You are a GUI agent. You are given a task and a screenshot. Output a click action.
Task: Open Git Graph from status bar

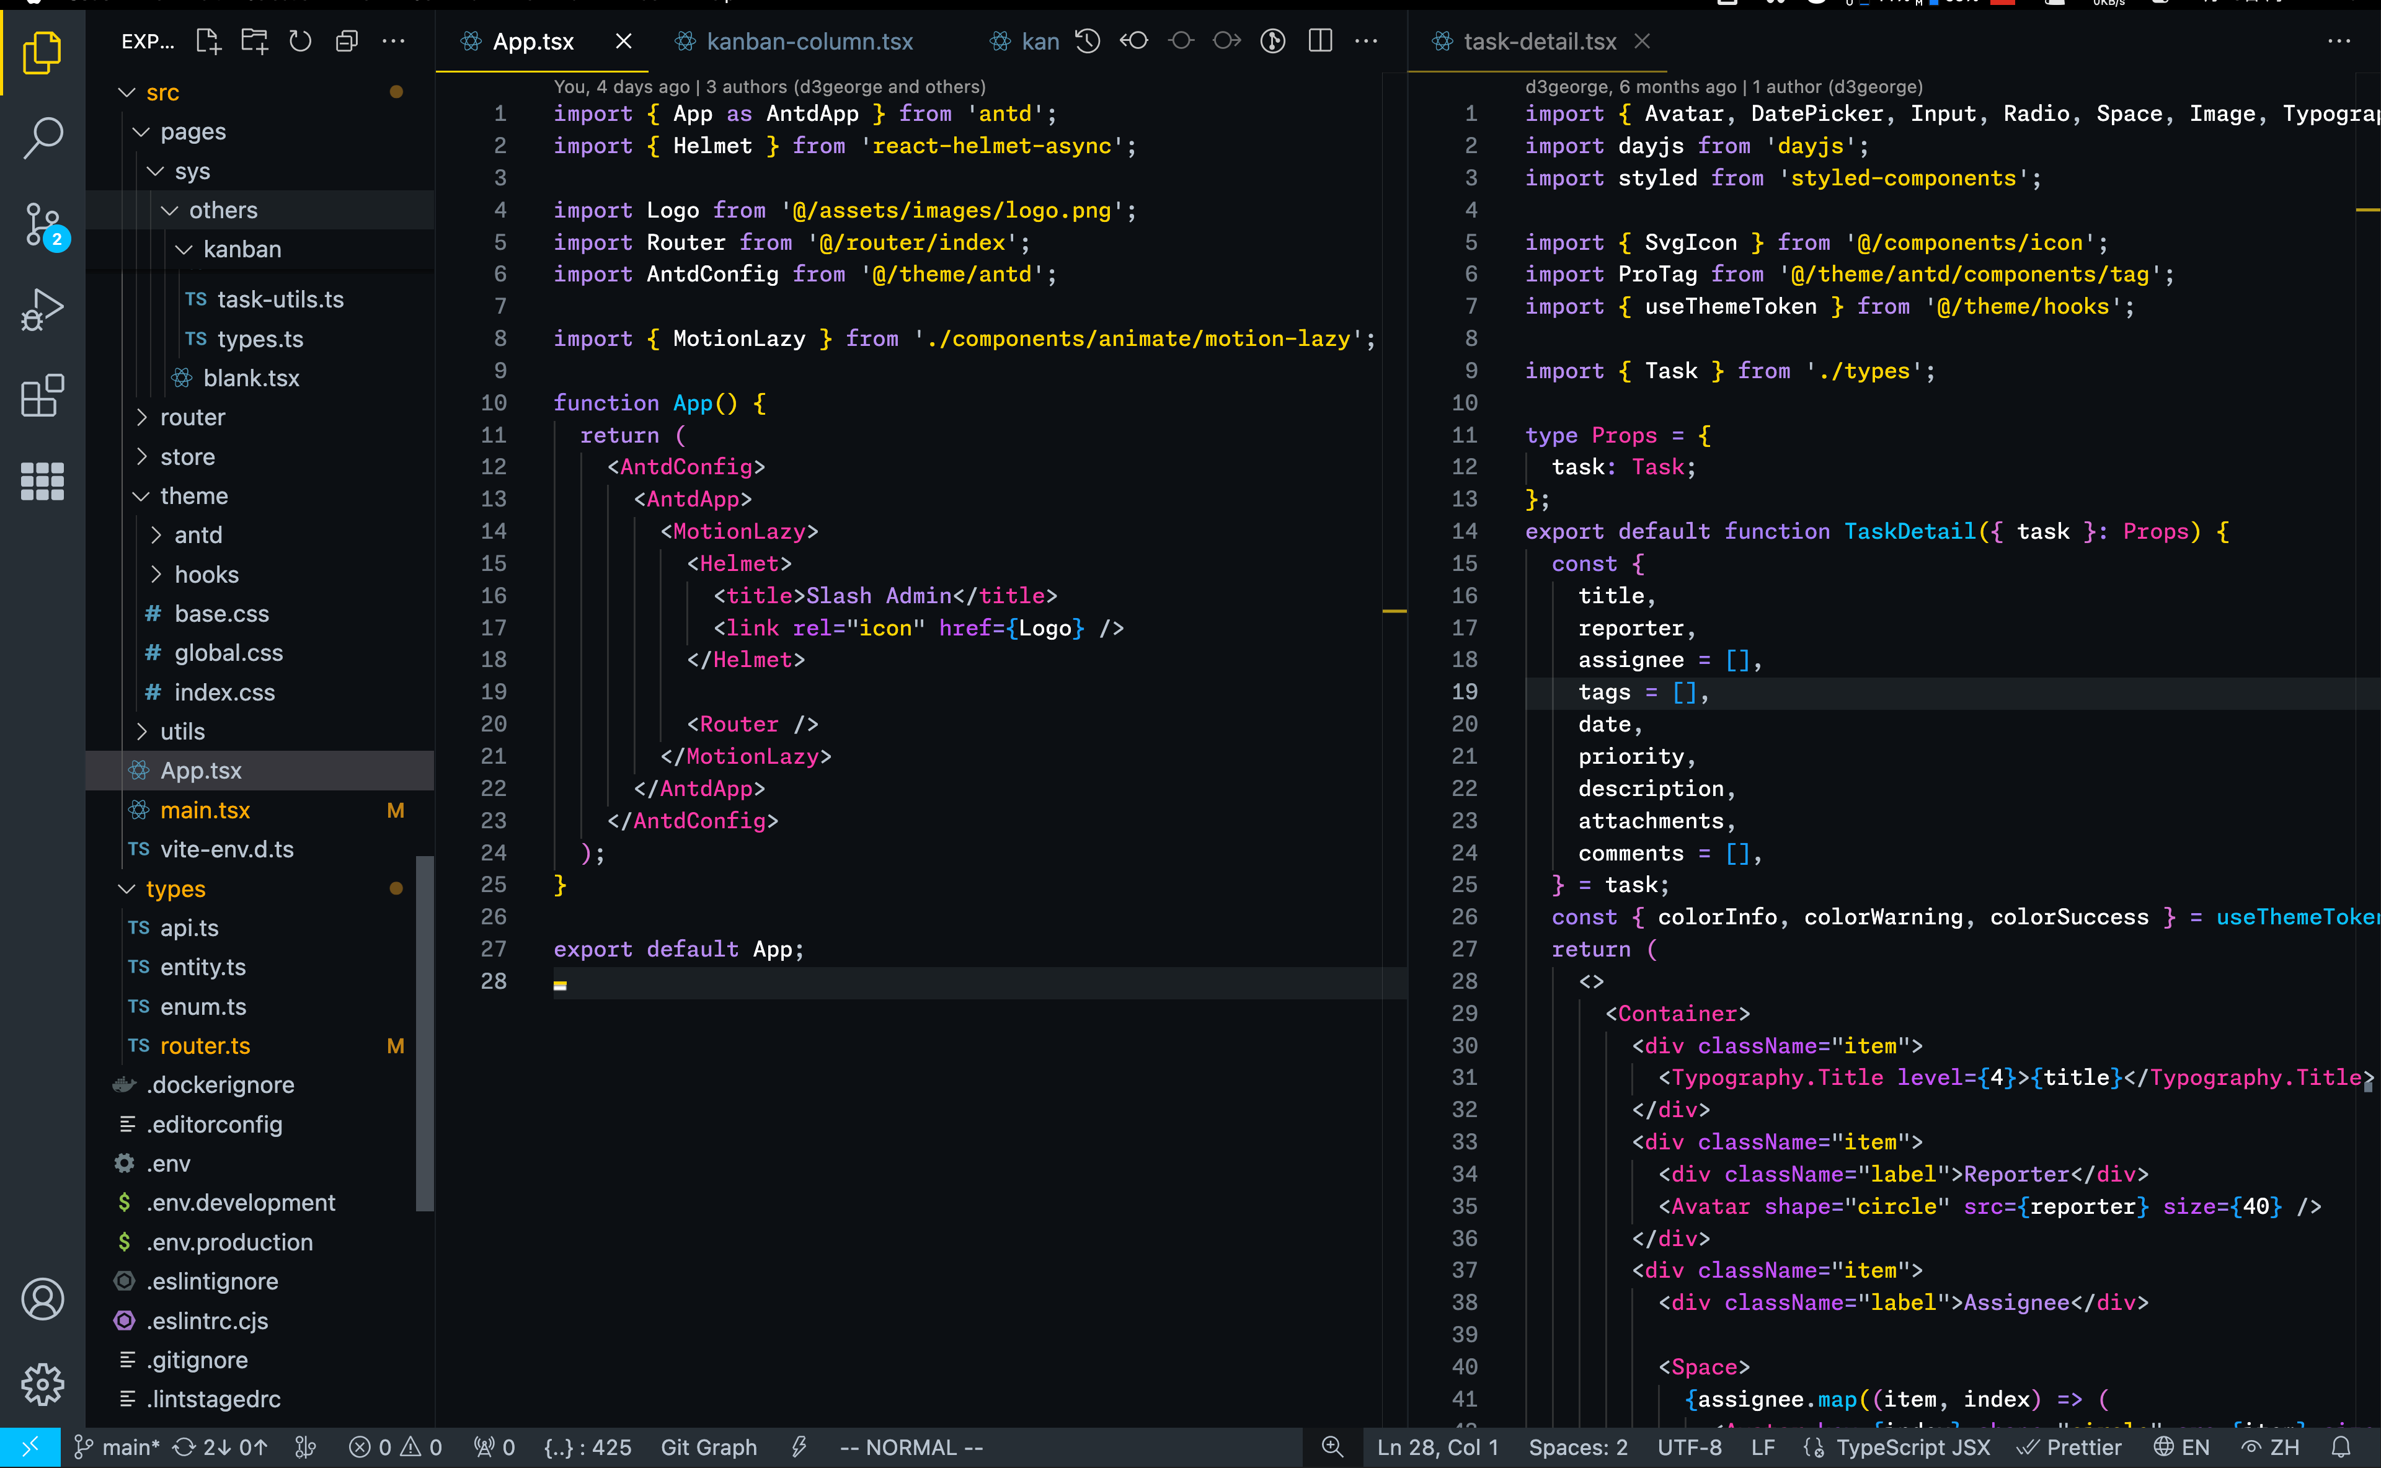(x=708, y=1448)
